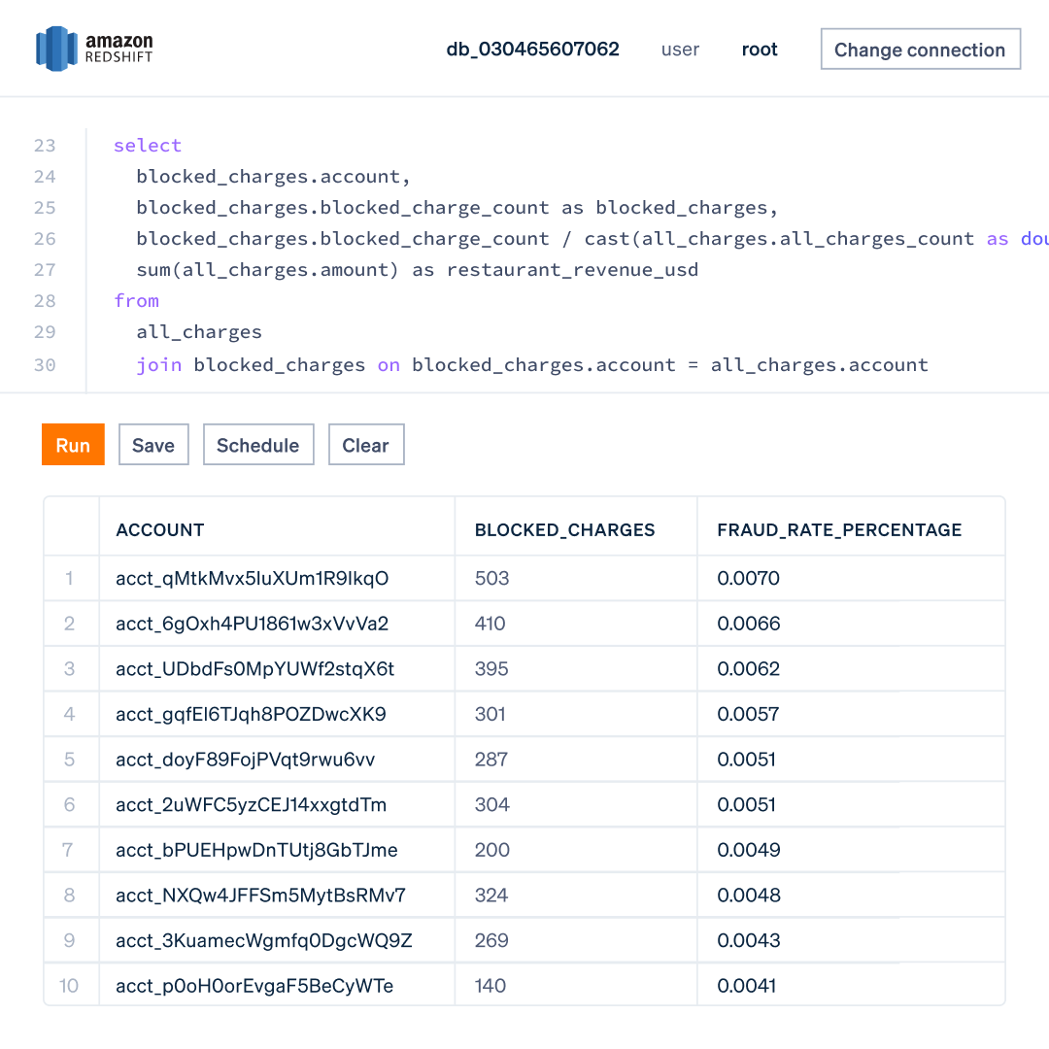This screenshot has height=1049, width=1049.
Task: Click fraud rate value 0.0070
Action: pyautogui.click(x=748, y=578)
